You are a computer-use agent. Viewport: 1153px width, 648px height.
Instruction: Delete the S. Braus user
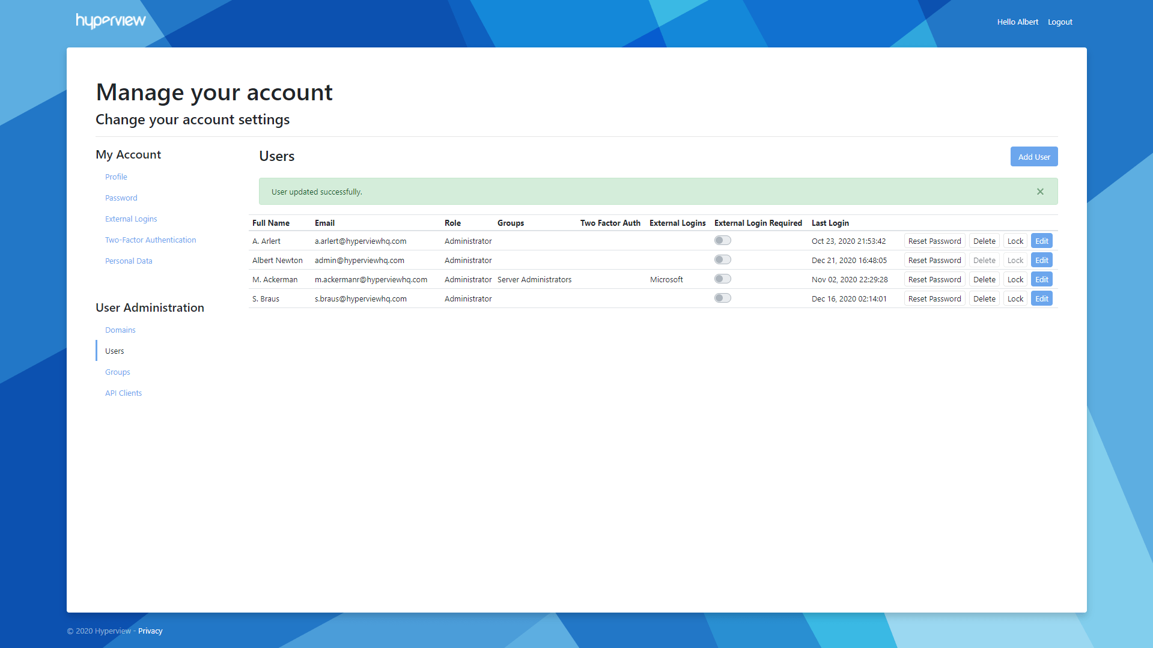click(984, 298)
